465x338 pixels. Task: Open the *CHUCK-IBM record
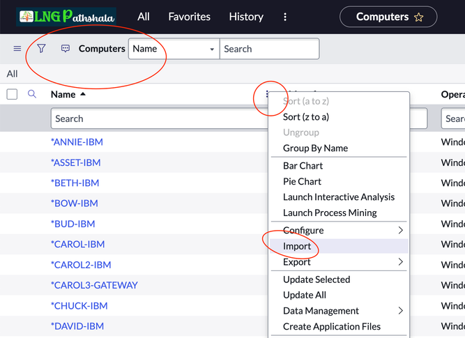pyautogui.click(x=79, y=306)
